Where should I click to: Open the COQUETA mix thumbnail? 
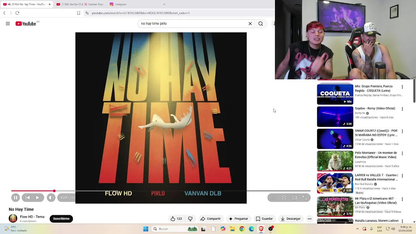335,94
